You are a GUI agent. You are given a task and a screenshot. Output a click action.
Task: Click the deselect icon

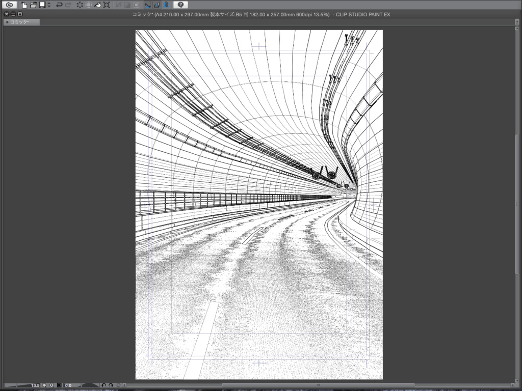(118, 5)
